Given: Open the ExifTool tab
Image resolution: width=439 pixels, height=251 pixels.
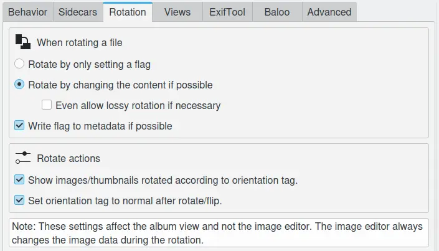Looking at the screenshot, I should pyautogui.click(x=226, y=12).
